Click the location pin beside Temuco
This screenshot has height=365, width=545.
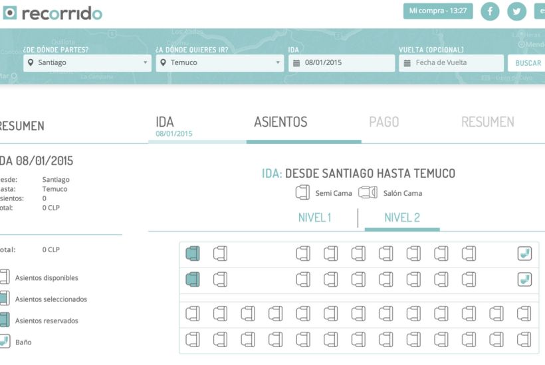(163, 62)
